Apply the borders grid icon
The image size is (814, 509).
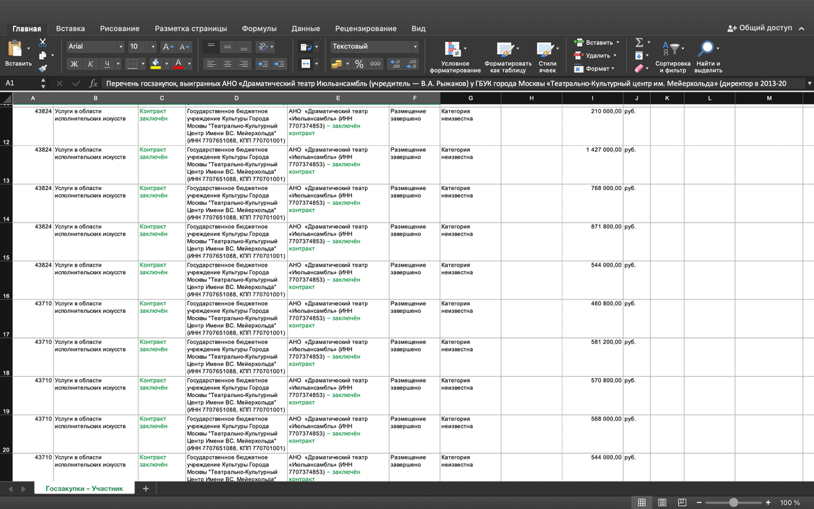click(x=132, y=64)
